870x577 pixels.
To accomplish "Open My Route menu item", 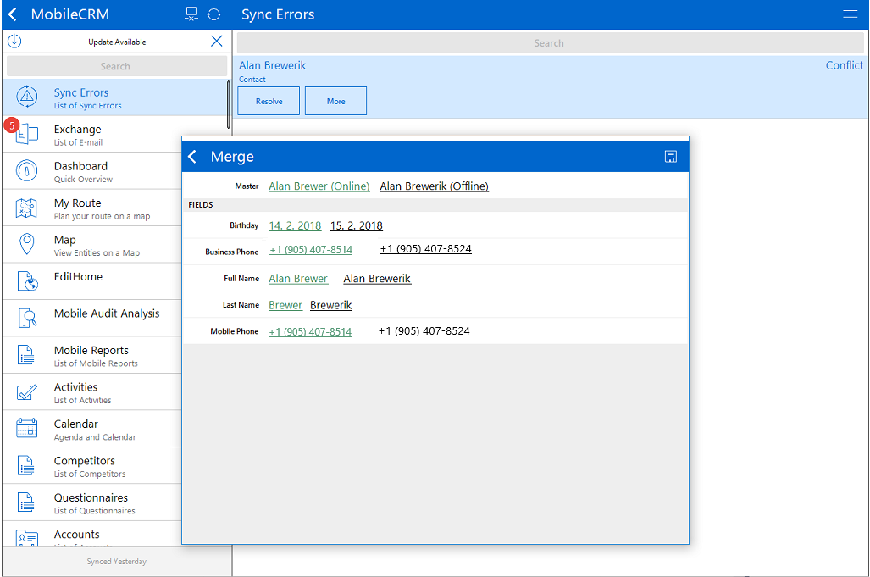I will click(x=92, y=208).
